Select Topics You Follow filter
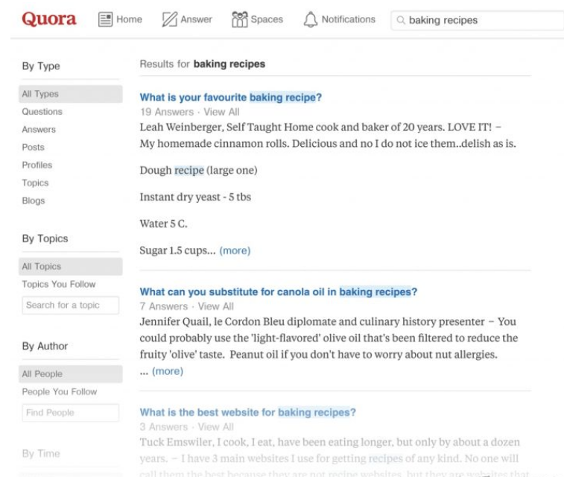The width and height of the screenshot is (564, 477). click(58, 285)
